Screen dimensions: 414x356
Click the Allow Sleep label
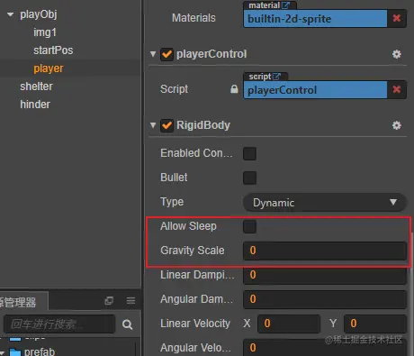188,226
